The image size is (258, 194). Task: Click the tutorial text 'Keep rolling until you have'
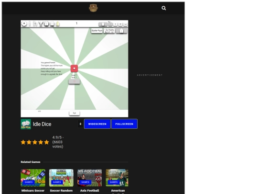pos(51,71)
